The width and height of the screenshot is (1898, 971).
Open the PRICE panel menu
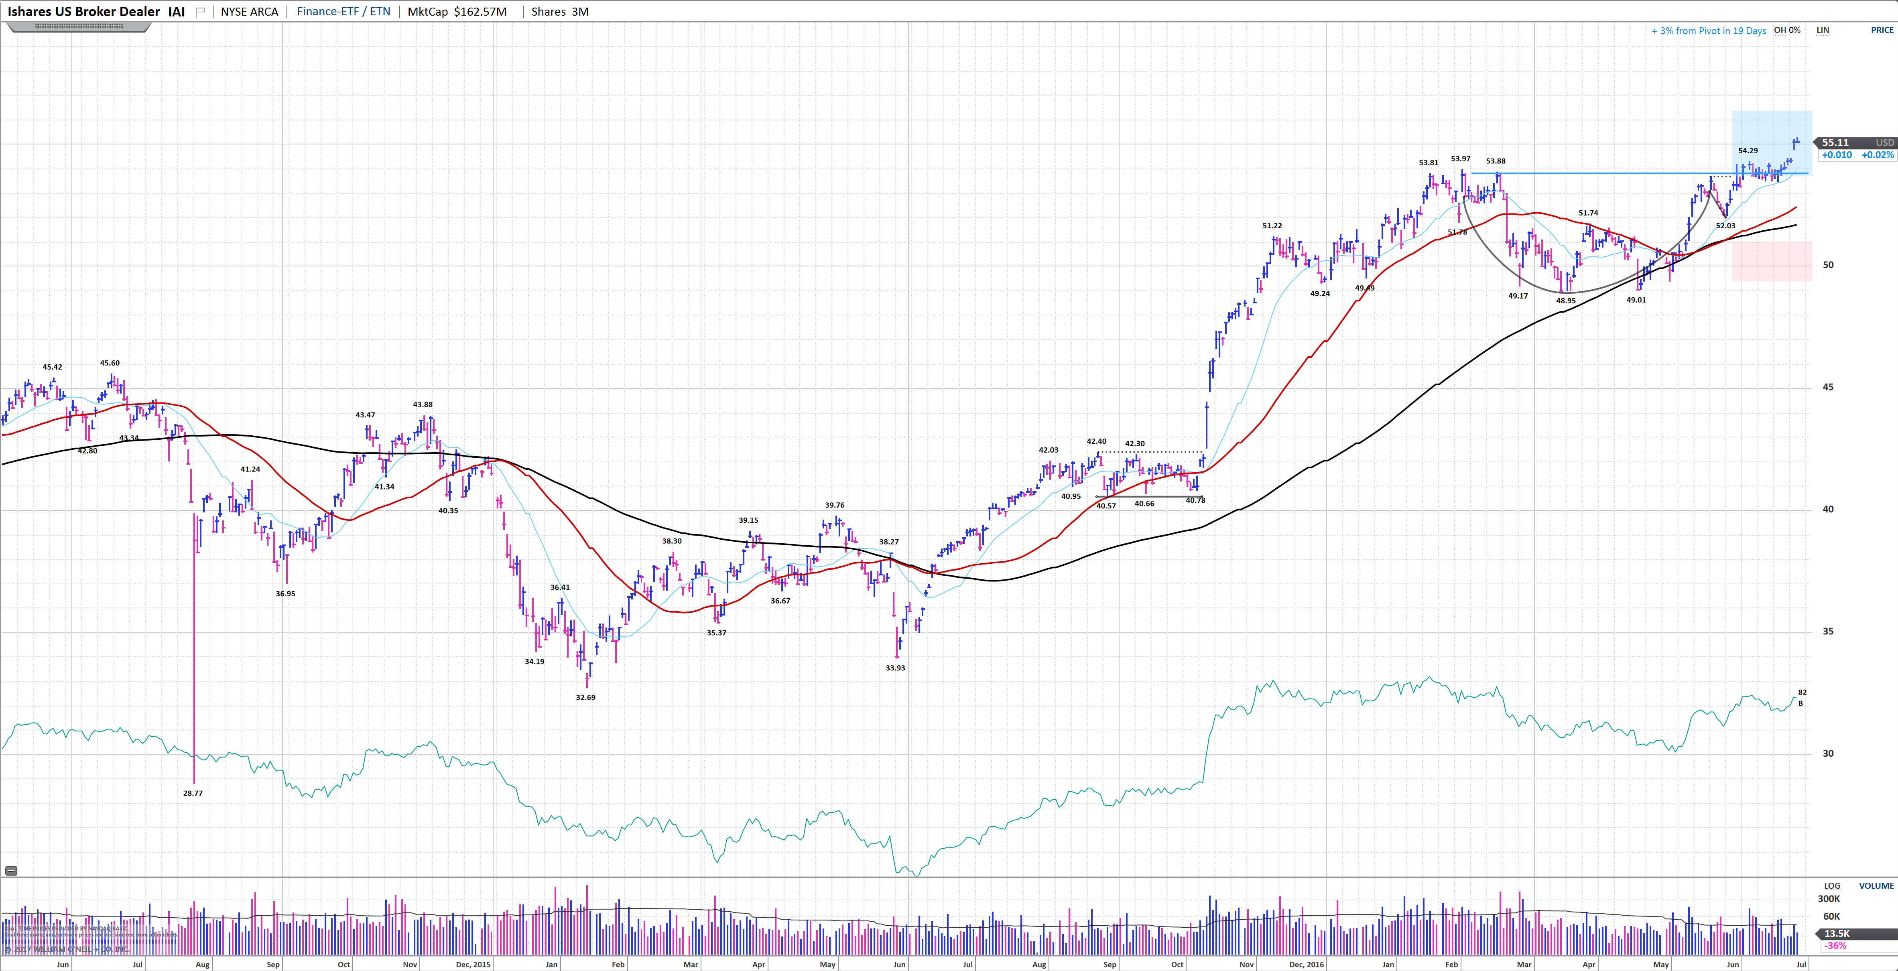[1882, 30]
